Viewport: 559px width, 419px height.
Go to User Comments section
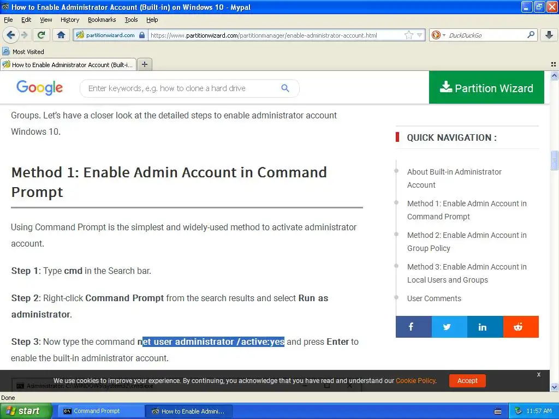[434, 298]
